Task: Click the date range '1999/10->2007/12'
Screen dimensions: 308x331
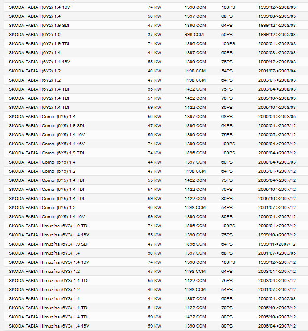Action: pos(277,235)
